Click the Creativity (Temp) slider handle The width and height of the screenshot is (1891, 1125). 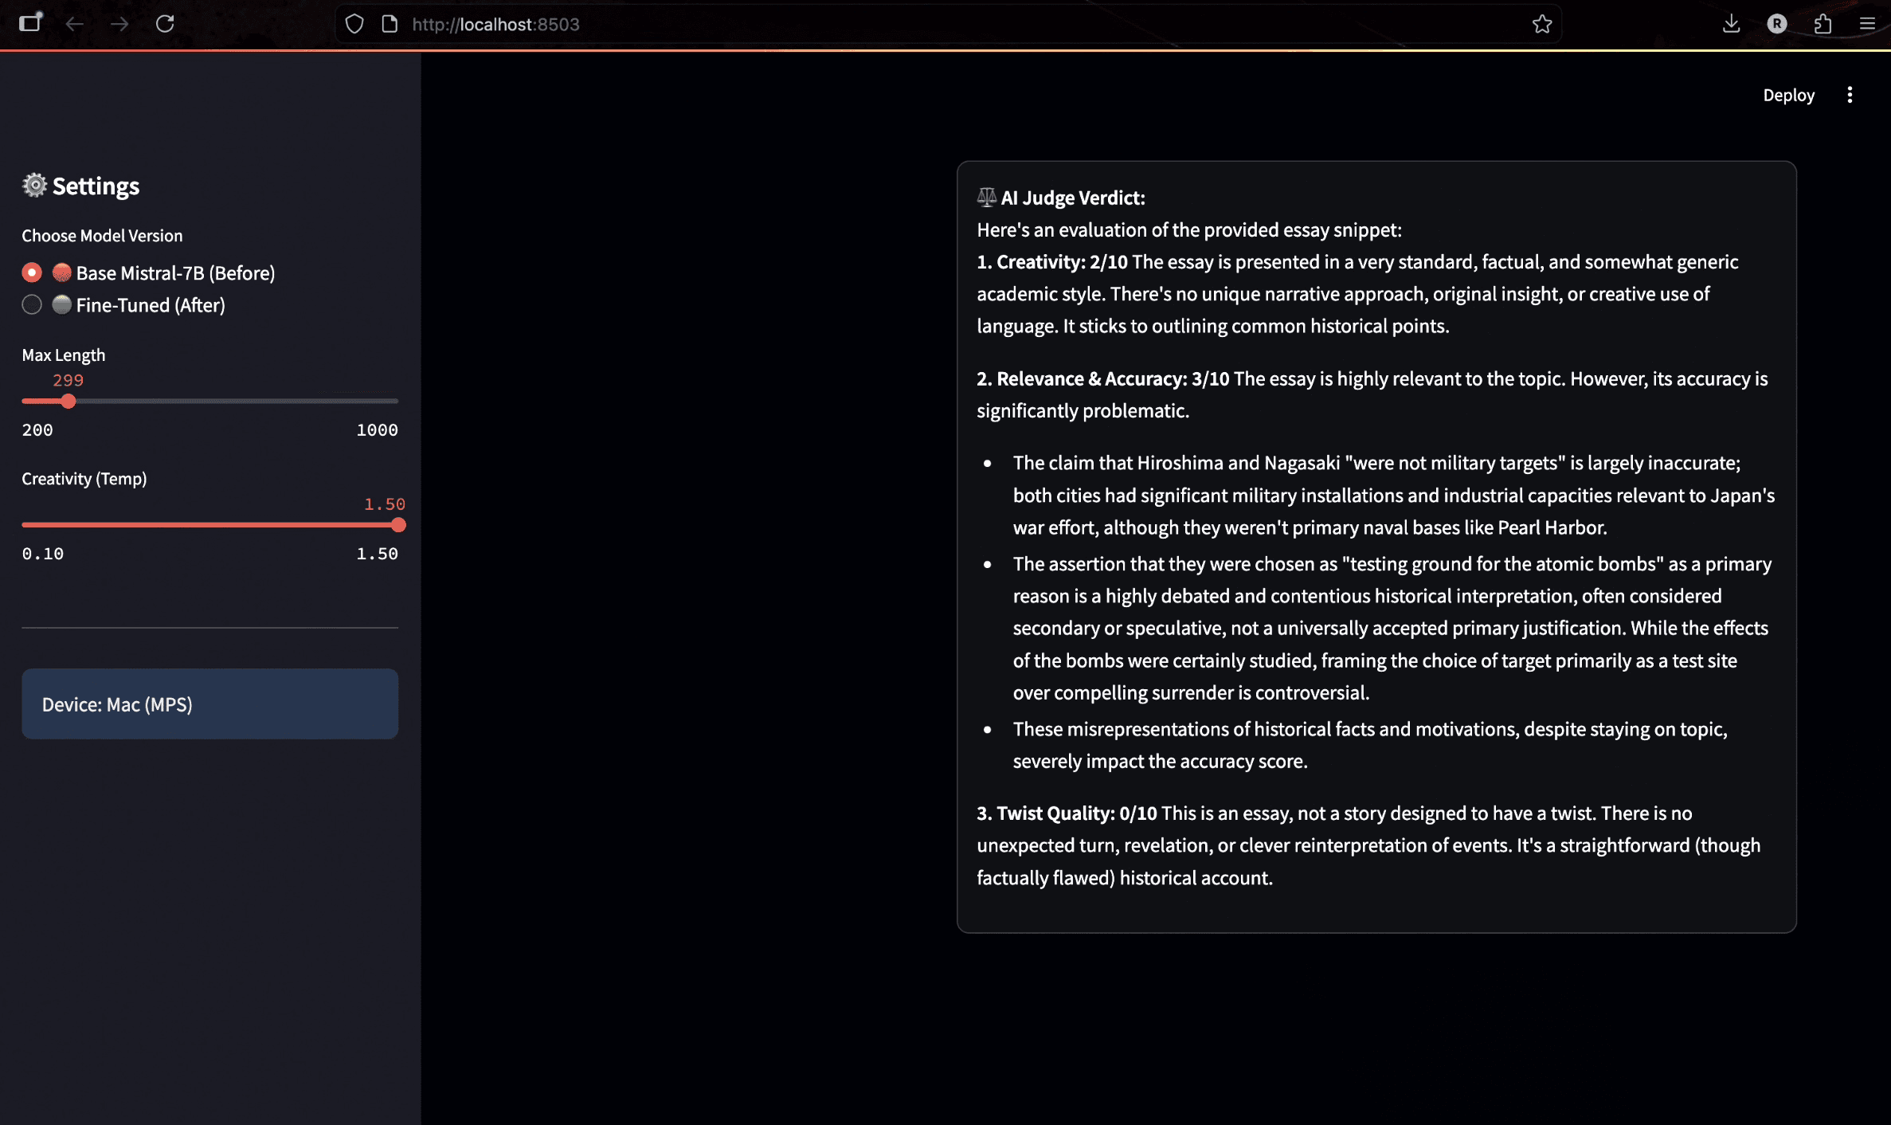398,525
